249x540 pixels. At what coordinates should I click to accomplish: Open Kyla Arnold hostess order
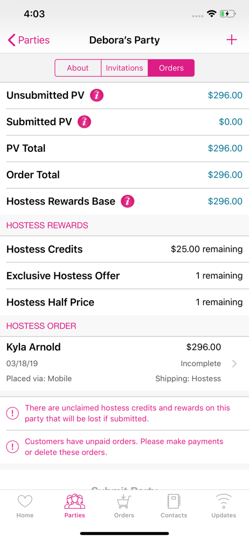pos(124,363)
